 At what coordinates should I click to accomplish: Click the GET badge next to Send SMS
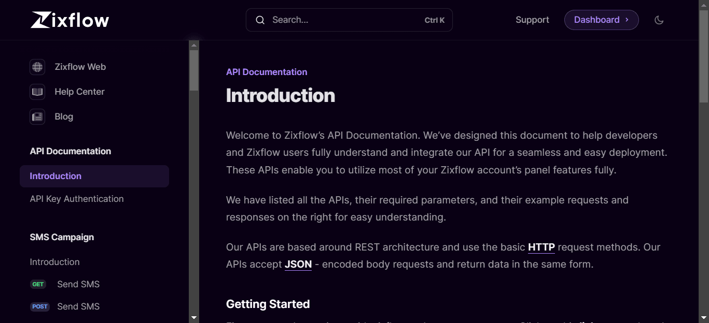38,284
